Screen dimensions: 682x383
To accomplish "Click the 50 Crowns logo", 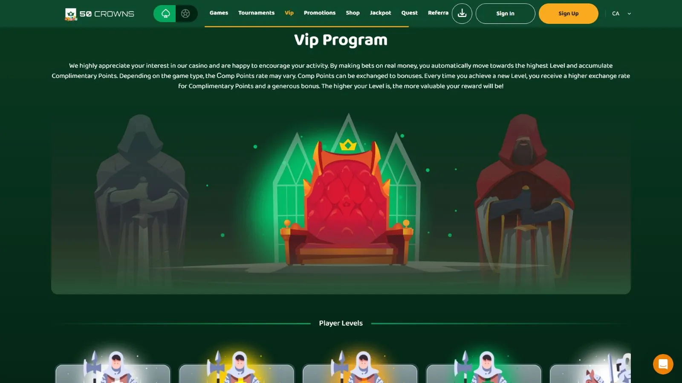I will pyautogui.click(x=99, y=14).
